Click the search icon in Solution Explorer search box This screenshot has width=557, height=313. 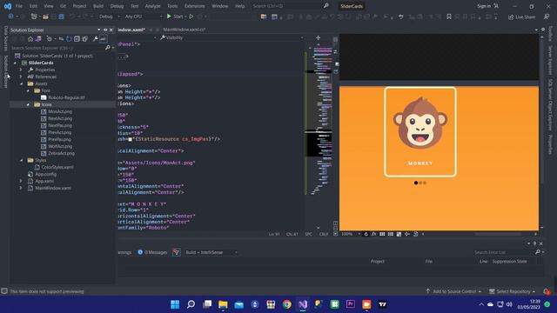(108, 48)
